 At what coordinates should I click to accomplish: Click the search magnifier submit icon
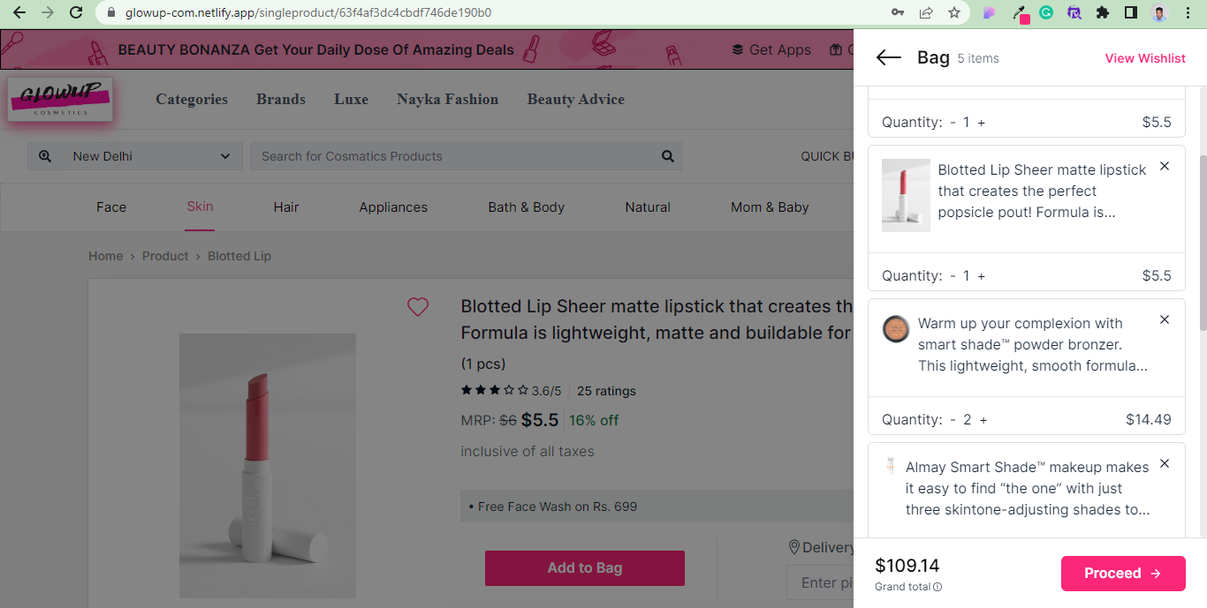668,156
